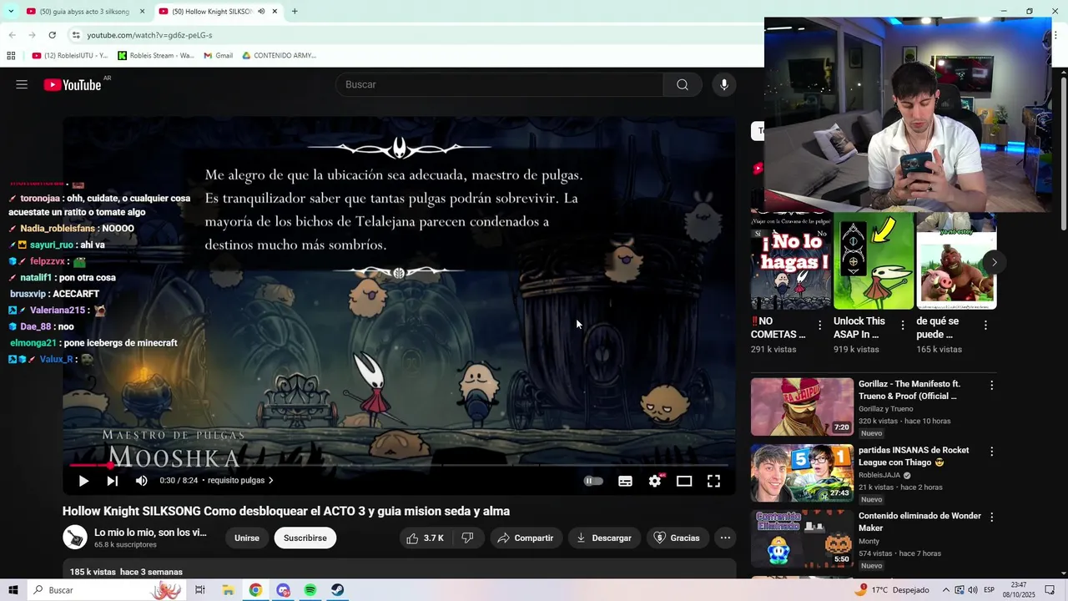Show hidden system tray icons
Screen dimensions: 1068x601
point(945,590)
